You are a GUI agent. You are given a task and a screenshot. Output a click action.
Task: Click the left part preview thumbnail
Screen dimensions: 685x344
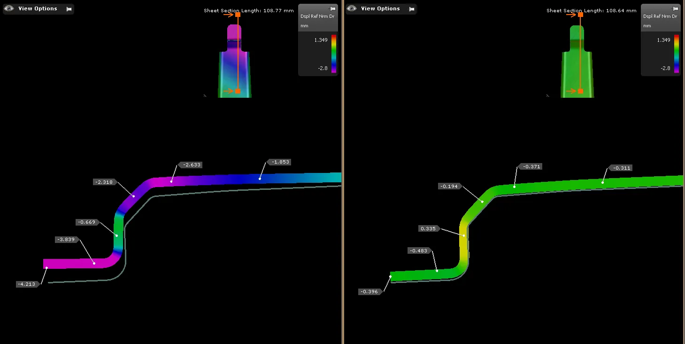pos(234,61)
